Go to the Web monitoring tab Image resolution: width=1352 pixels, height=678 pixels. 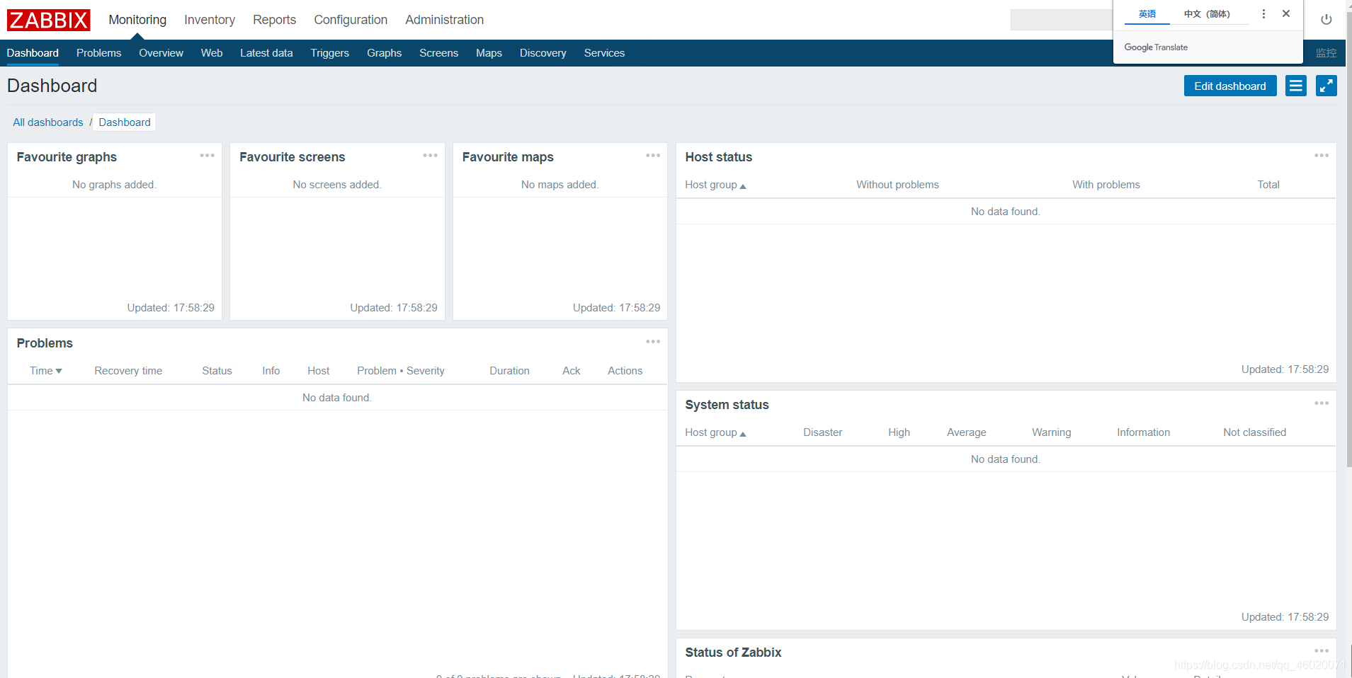pyautogui.click(x=212, y=53)
